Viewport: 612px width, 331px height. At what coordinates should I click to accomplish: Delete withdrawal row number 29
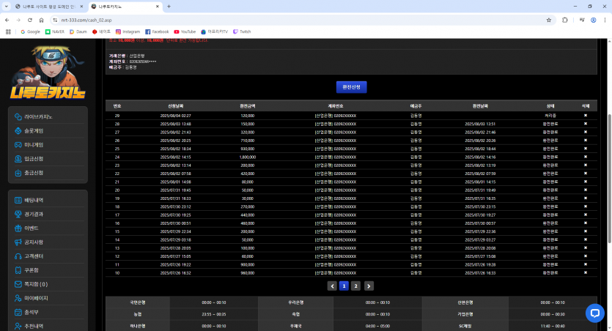coord(586,116)
